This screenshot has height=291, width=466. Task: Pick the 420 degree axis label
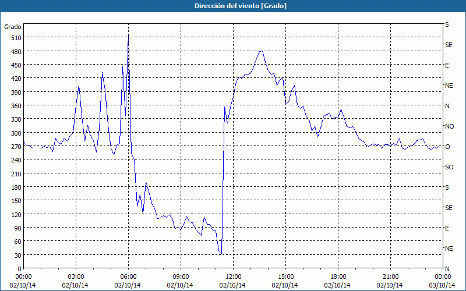[x=16, y=79]
